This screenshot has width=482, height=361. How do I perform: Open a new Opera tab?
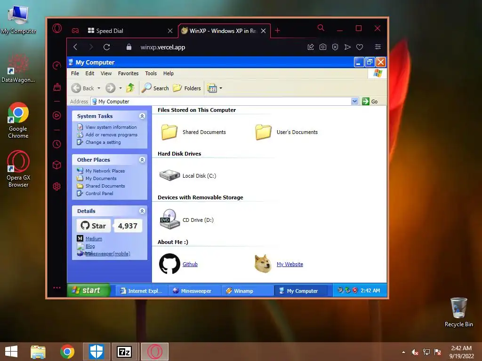tap(277, 31)
